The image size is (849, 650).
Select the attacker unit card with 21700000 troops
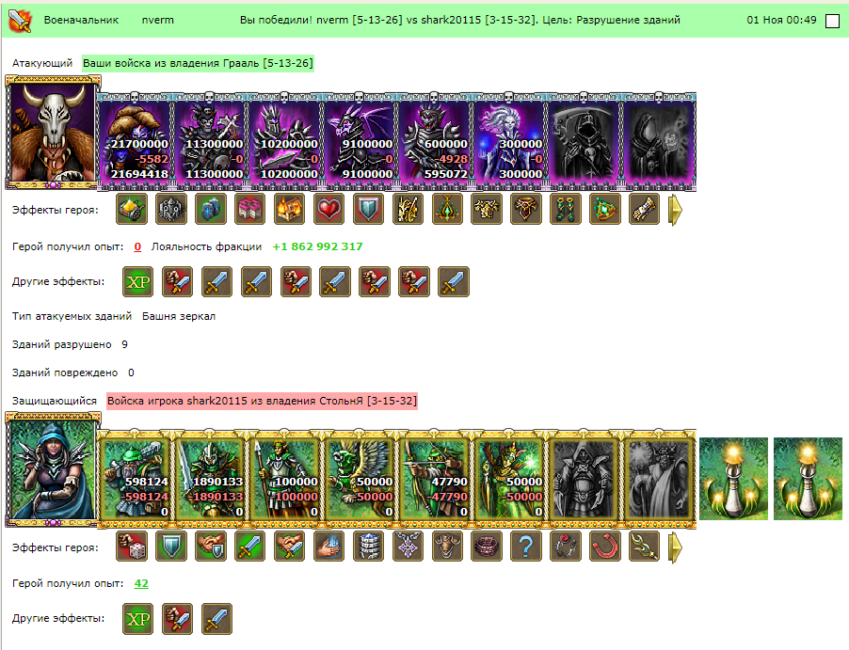click(135, 141)
